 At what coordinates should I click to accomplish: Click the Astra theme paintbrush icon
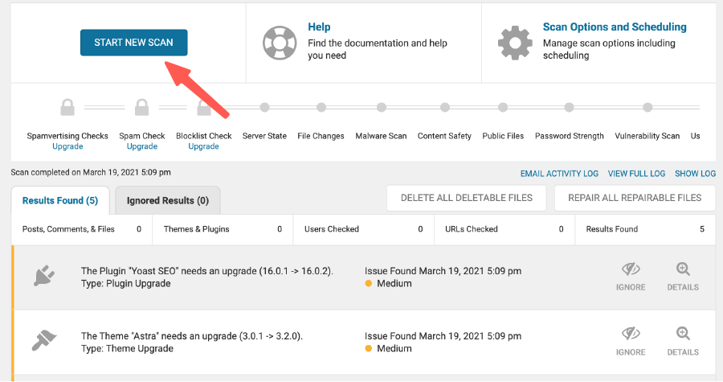(44, 342)
